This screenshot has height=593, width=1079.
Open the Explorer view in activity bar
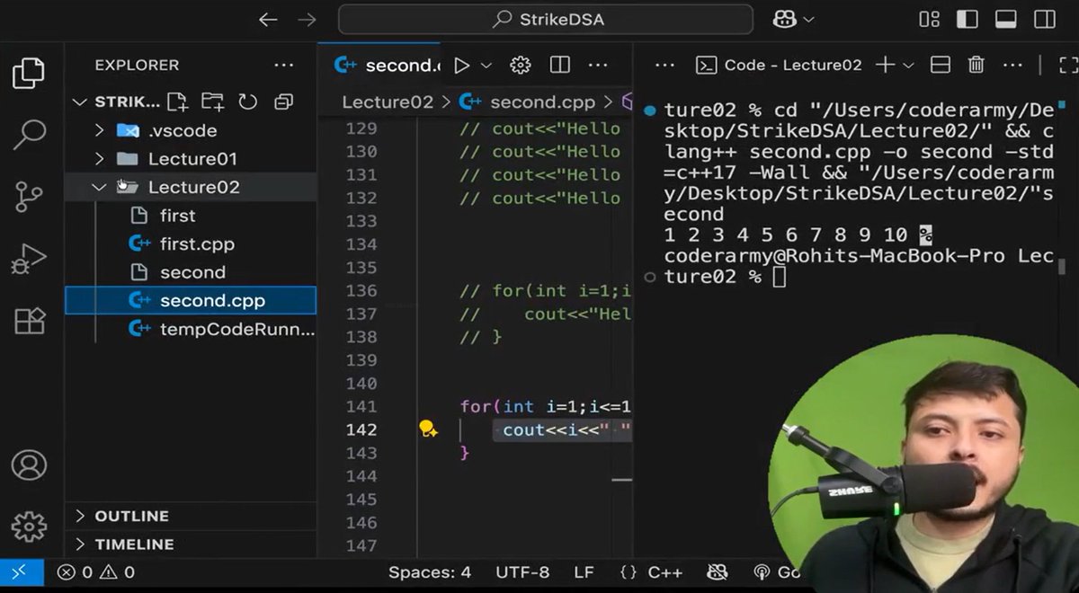click(x=29, y=73)
